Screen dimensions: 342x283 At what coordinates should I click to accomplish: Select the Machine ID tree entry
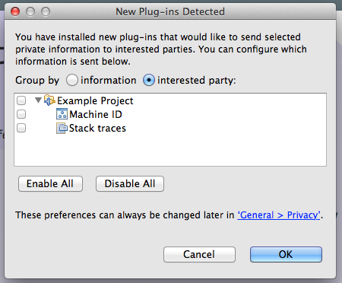[96, 114]
